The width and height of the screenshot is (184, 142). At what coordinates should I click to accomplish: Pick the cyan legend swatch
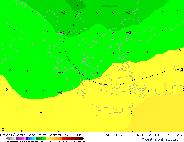[x=35, y=138]
